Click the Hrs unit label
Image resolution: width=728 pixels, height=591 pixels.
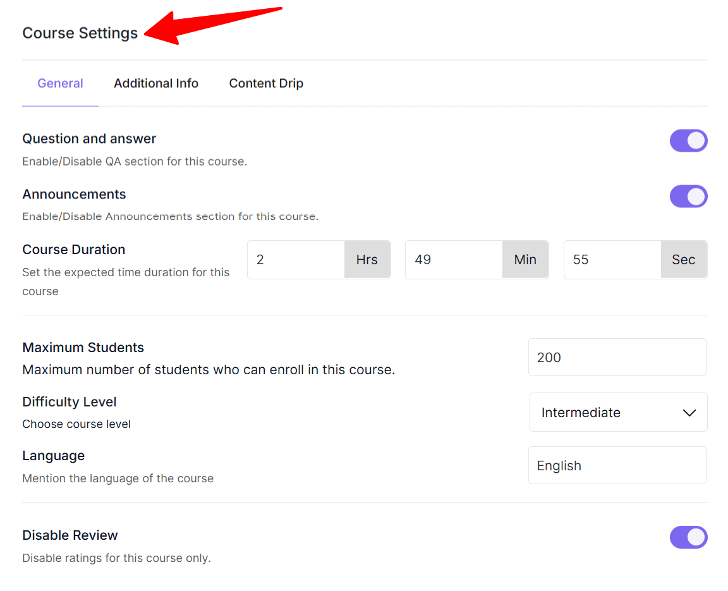[x=367, y=259]
